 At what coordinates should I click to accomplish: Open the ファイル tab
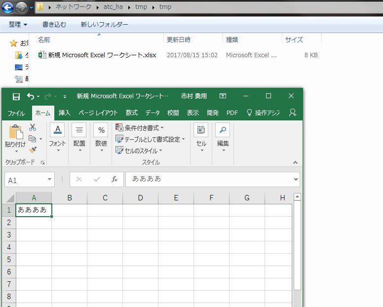click(x=16, y=113)
